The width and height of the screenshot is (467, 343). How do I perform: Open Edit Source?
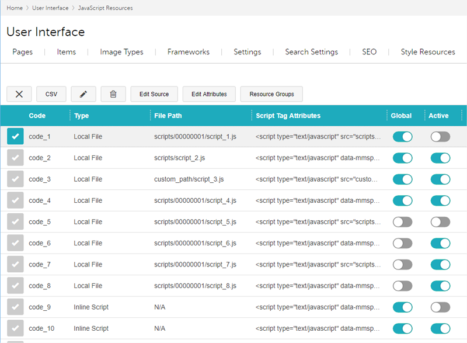click(x=154, y=94)
